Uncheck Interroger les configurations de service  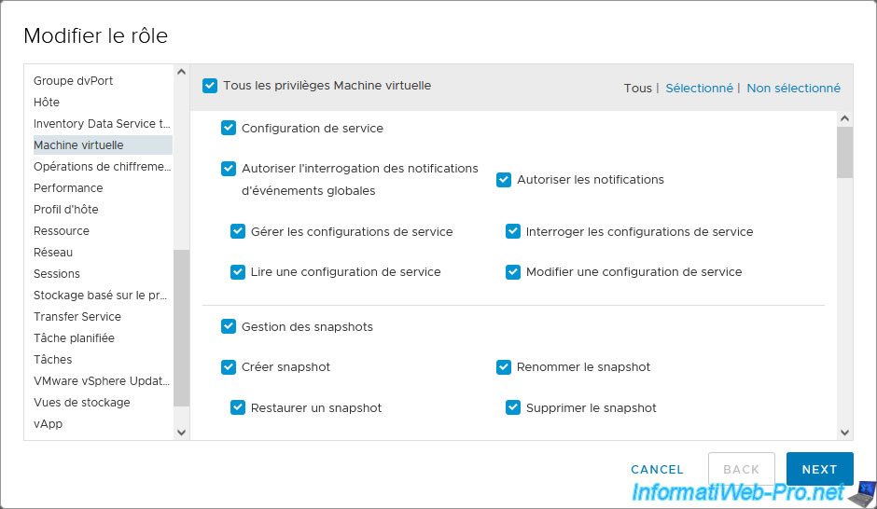[513, 231]
